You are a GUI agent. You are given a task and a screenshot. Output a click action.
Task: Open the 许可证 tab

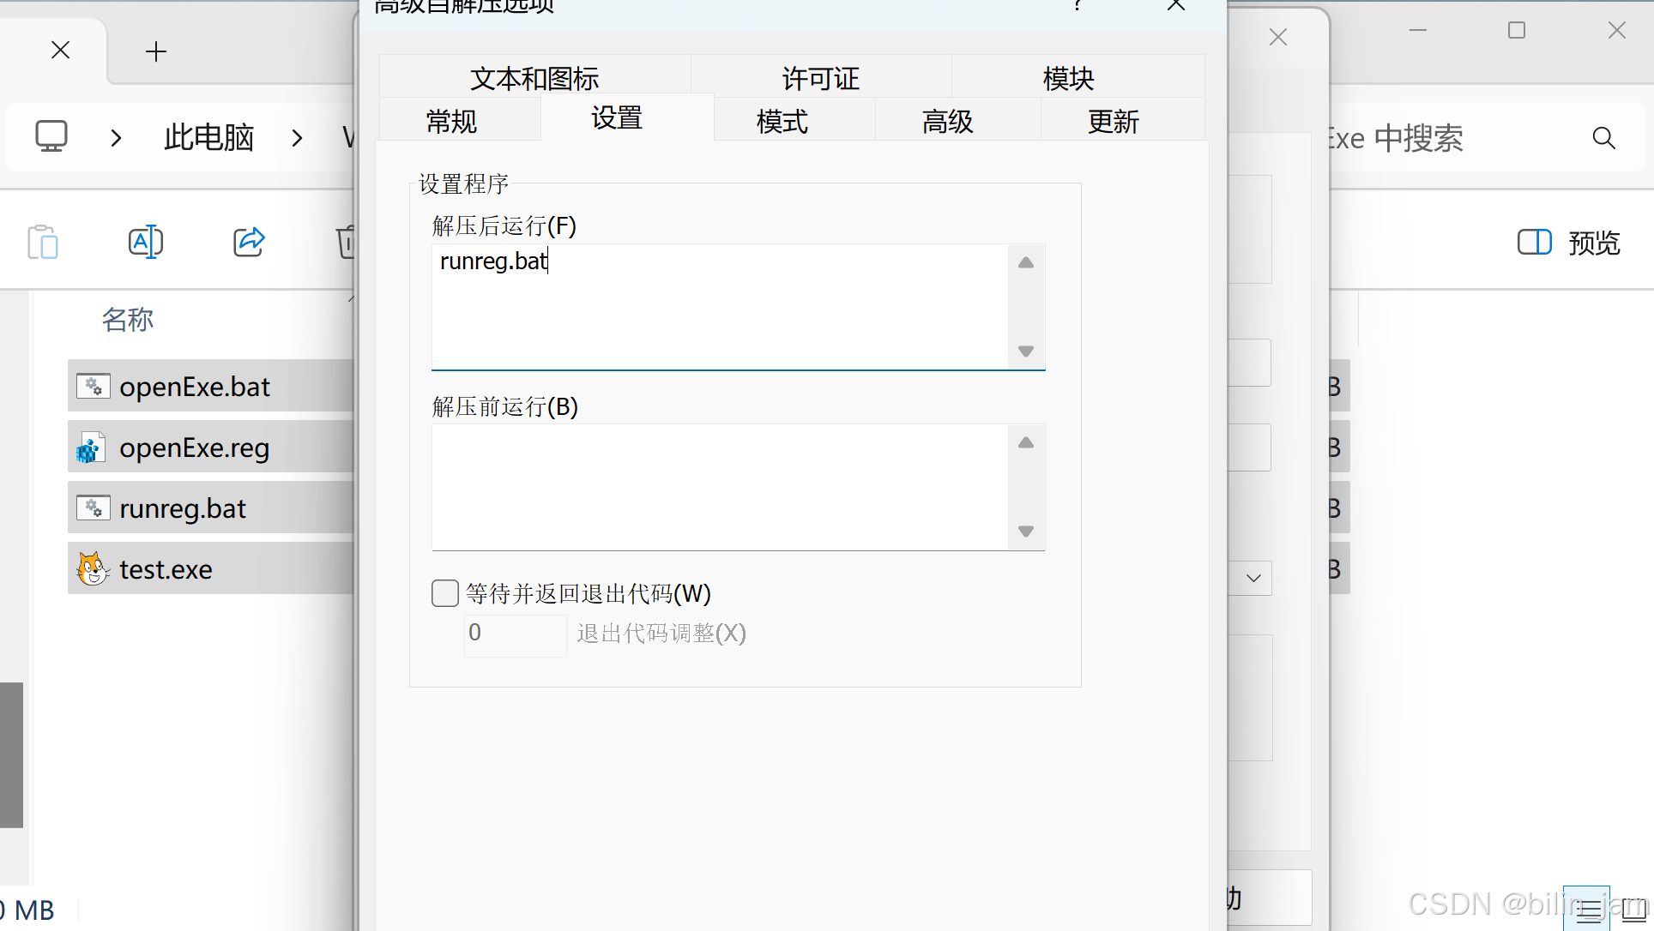coord(820,78)
